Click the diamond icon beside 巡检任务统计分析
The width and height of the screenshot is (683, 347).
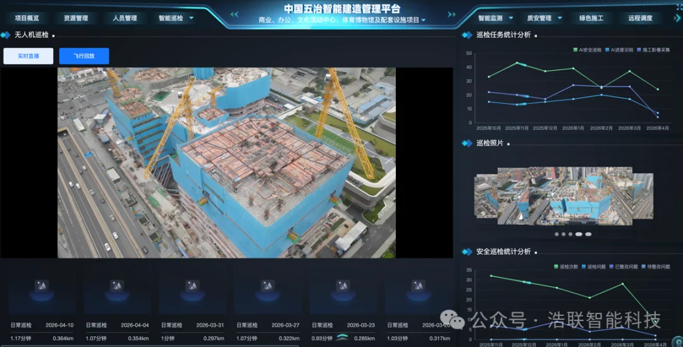(x=467, y=35)
